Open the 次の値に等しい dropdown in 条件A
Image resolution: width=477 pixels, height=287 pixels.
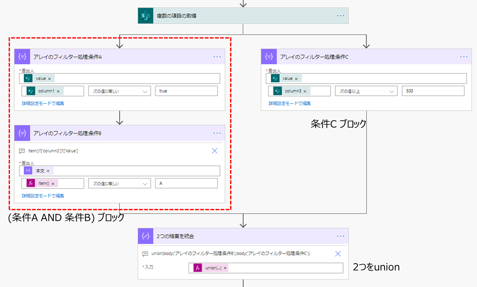click(119, 91)
